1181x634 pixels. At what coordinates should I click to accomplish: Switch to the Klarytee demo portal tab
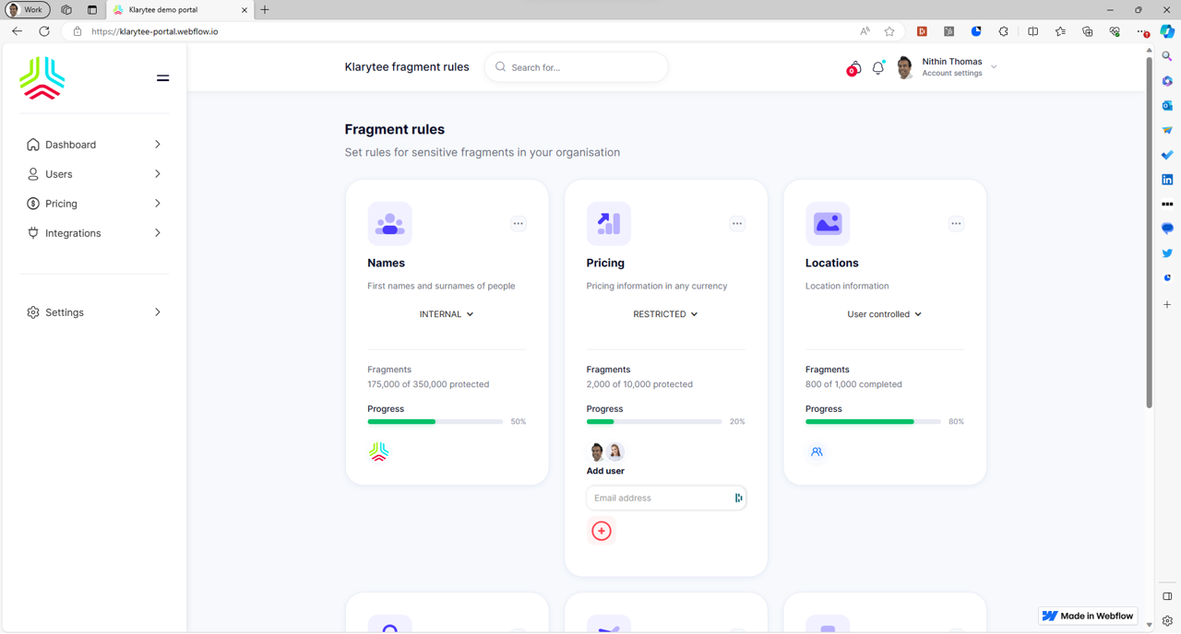point(175,10)
